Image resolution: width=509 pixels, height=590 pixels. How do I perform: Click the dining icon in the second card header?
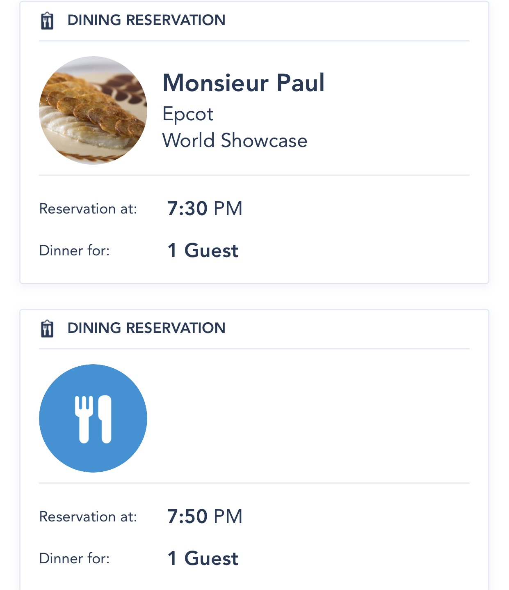(x=47, y=328)
